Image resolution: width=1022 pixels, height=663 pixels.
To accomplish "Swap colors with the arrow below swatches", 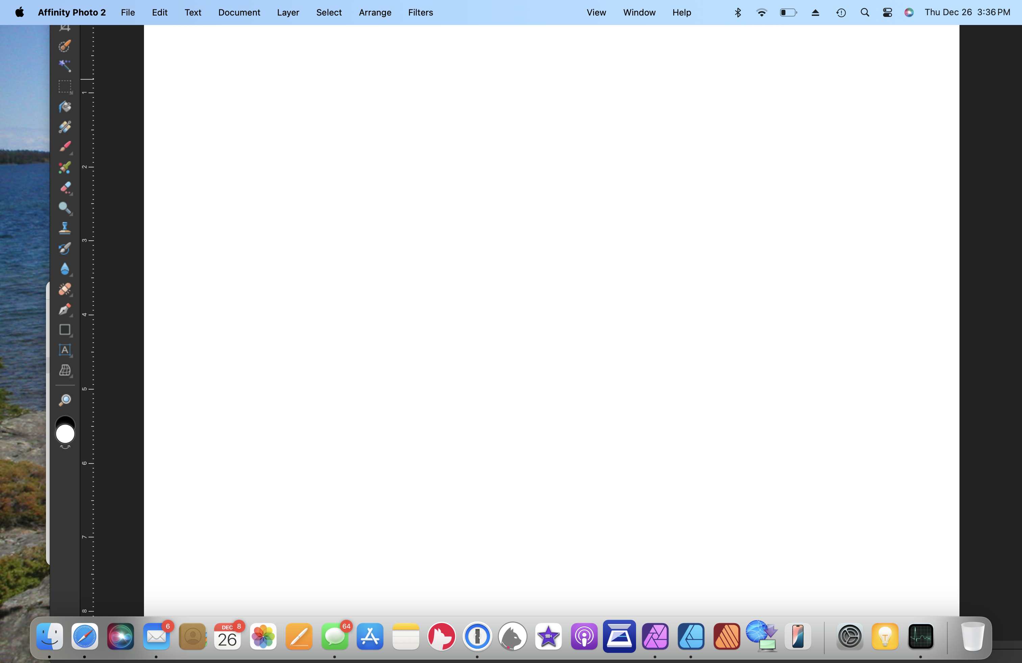I will (65, 447).
